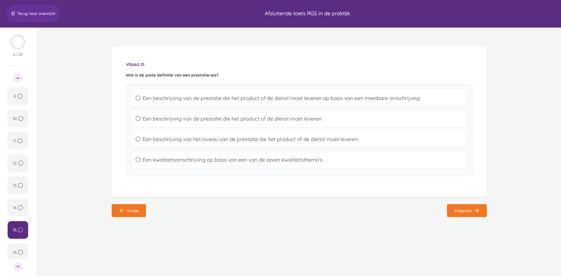Click the status circle for question 16
The width and height of the screenshot is (561, 276).
point(21,252)
